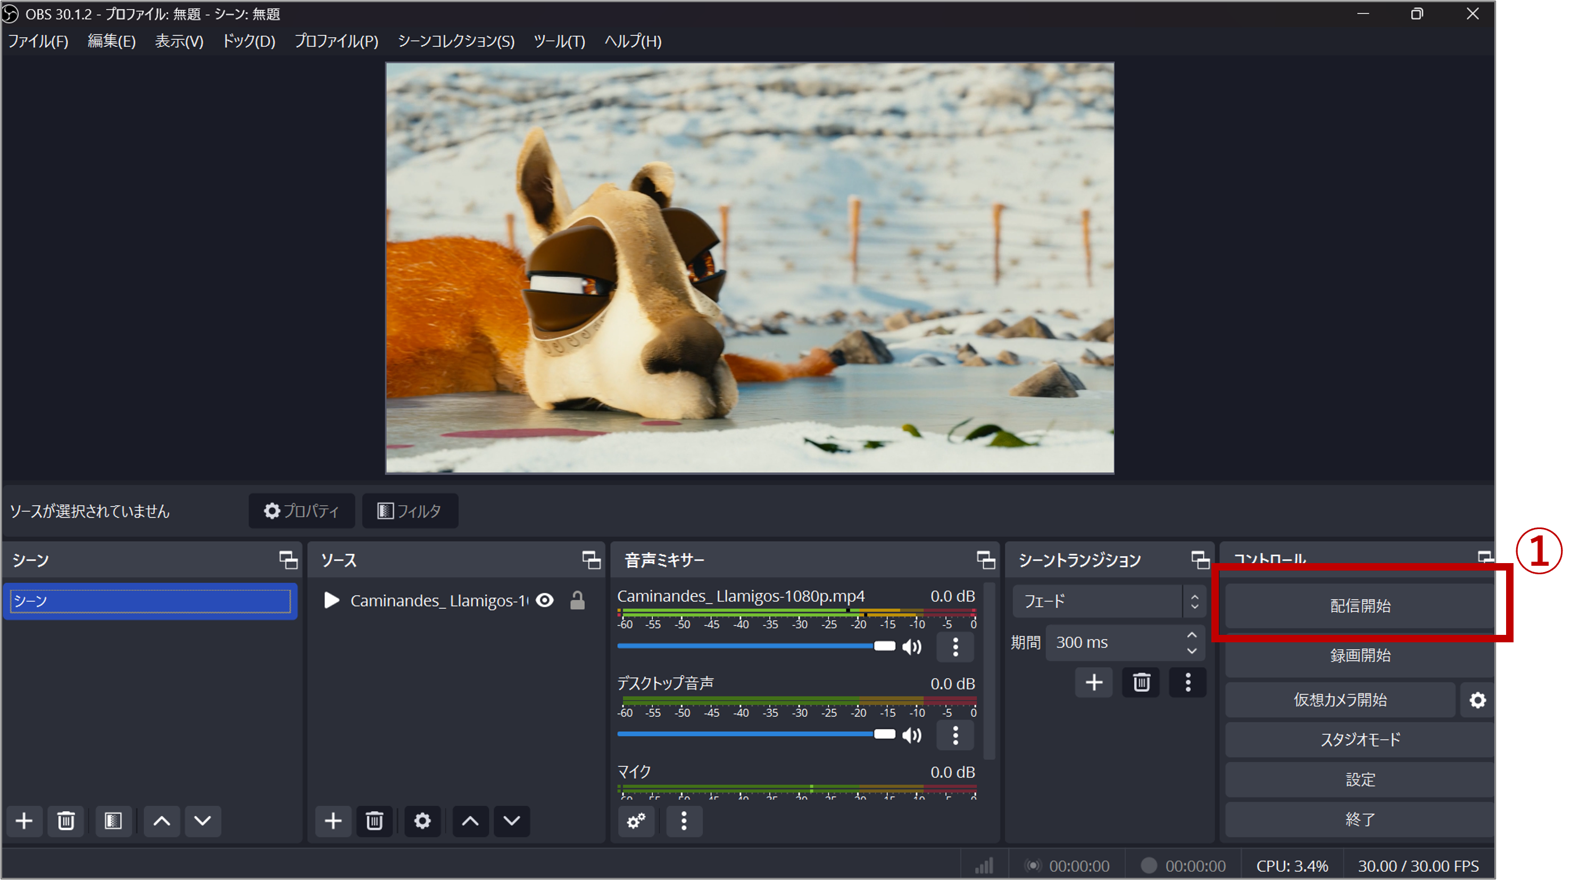
Task: Open the Help menu
Action: (633, 41)
